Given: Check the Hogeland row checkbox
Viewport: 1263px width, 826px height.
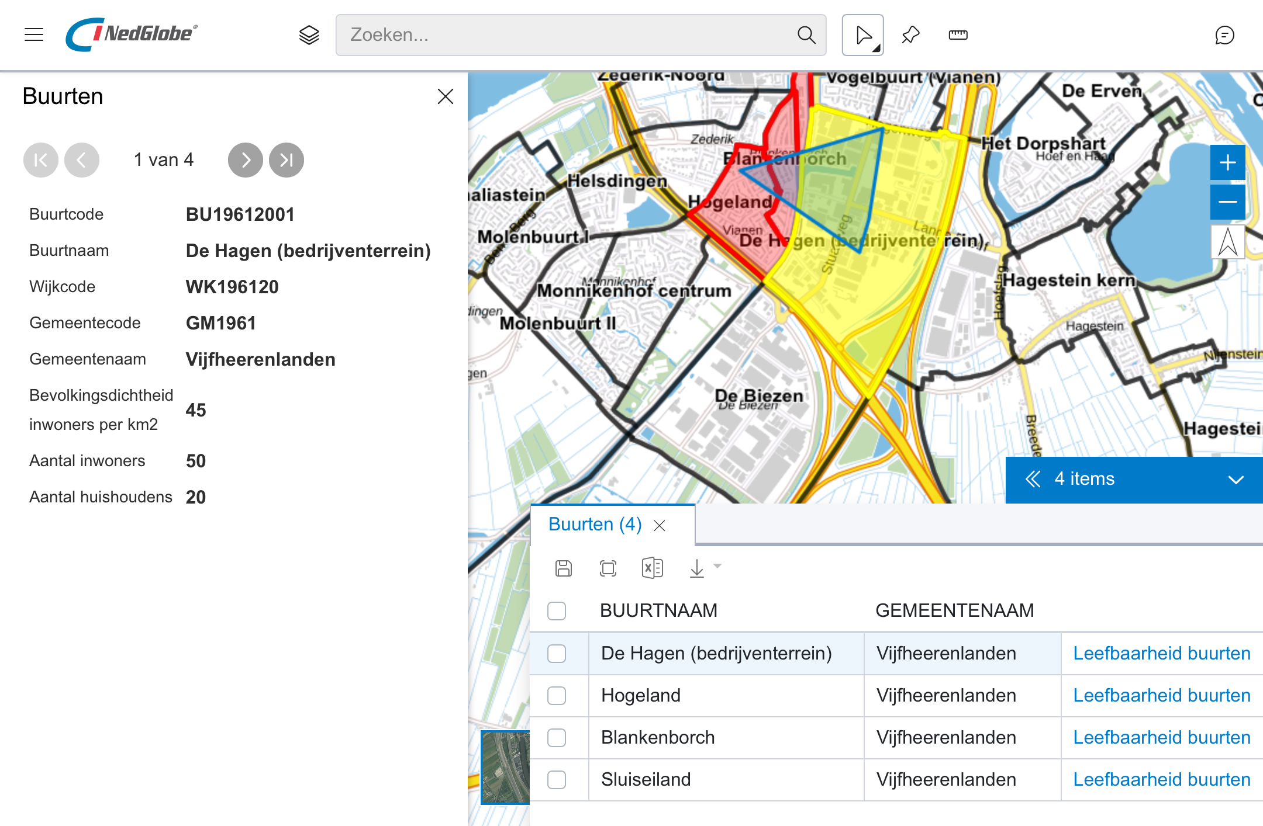Looking at the screenshot, I should click(557, 696).
